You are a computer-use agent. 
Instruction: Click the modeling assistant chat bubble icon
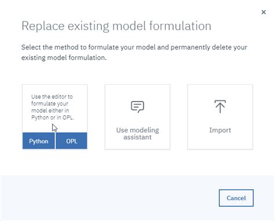[137, 107]
